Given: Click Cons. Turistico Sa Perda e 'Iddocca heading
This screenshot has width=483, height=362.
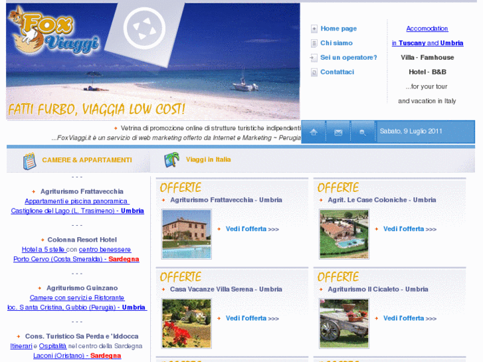Looking at the screenshot, I should [82, 336].
